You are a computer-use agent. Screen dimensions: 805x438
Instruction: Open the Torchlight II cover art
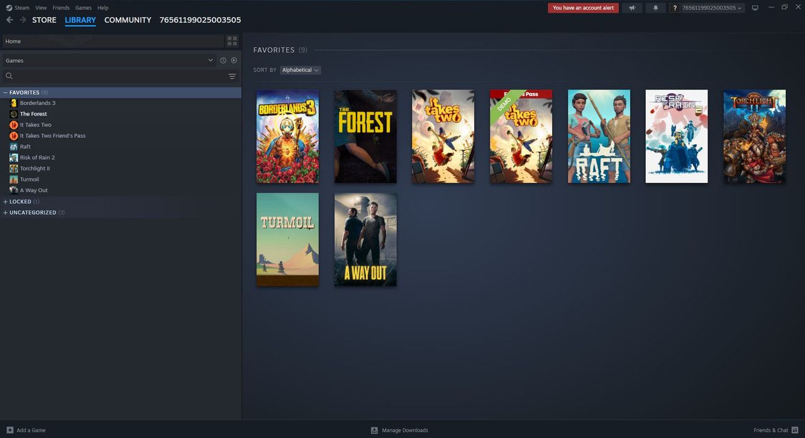point(755,137)
